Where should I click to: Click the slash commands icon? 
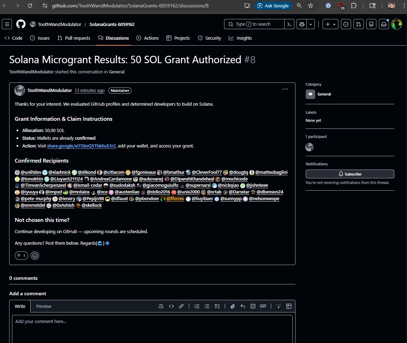pyautogui.click(x=253, y=306)
